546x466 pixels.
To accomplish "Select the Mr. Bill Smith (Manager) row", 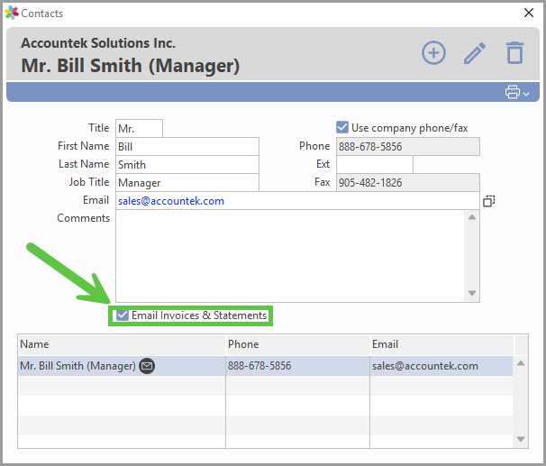I will click(x=265, y=366).
